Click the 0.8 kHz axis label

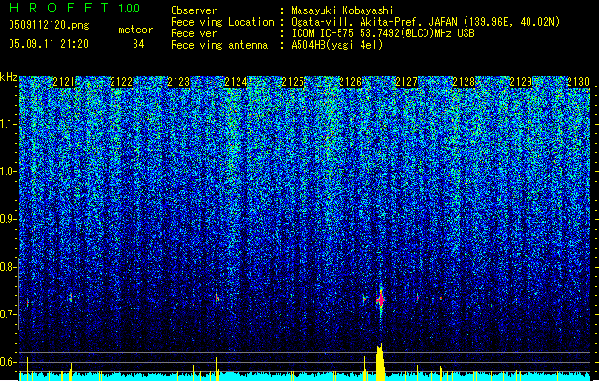click(9, 267)
